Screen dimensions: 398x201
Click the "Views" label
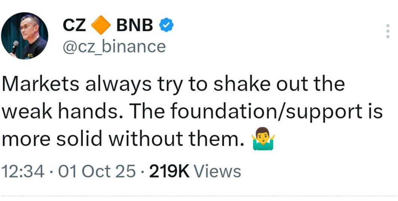(x=219, y=171)
